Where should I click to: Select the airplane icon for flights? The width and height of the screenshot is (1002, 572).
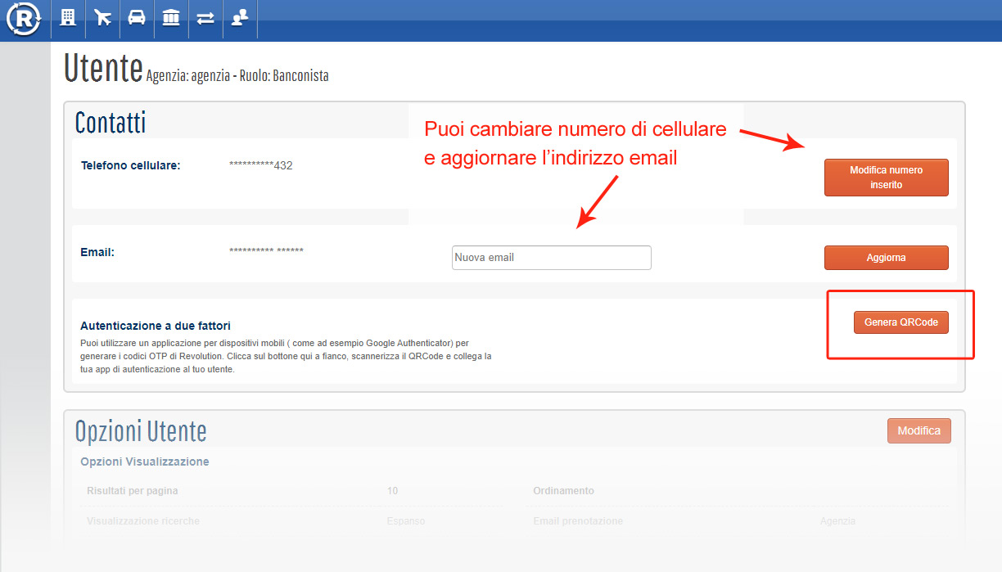pyautogui.click(x=102, y=18)
